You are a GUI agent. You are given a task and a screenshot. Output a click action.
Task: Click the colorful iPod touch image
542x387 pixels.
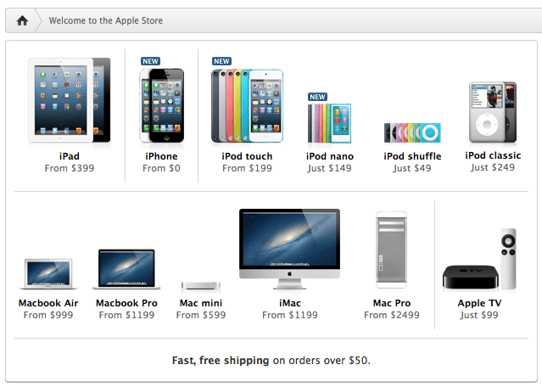click(x=247, y=106)
